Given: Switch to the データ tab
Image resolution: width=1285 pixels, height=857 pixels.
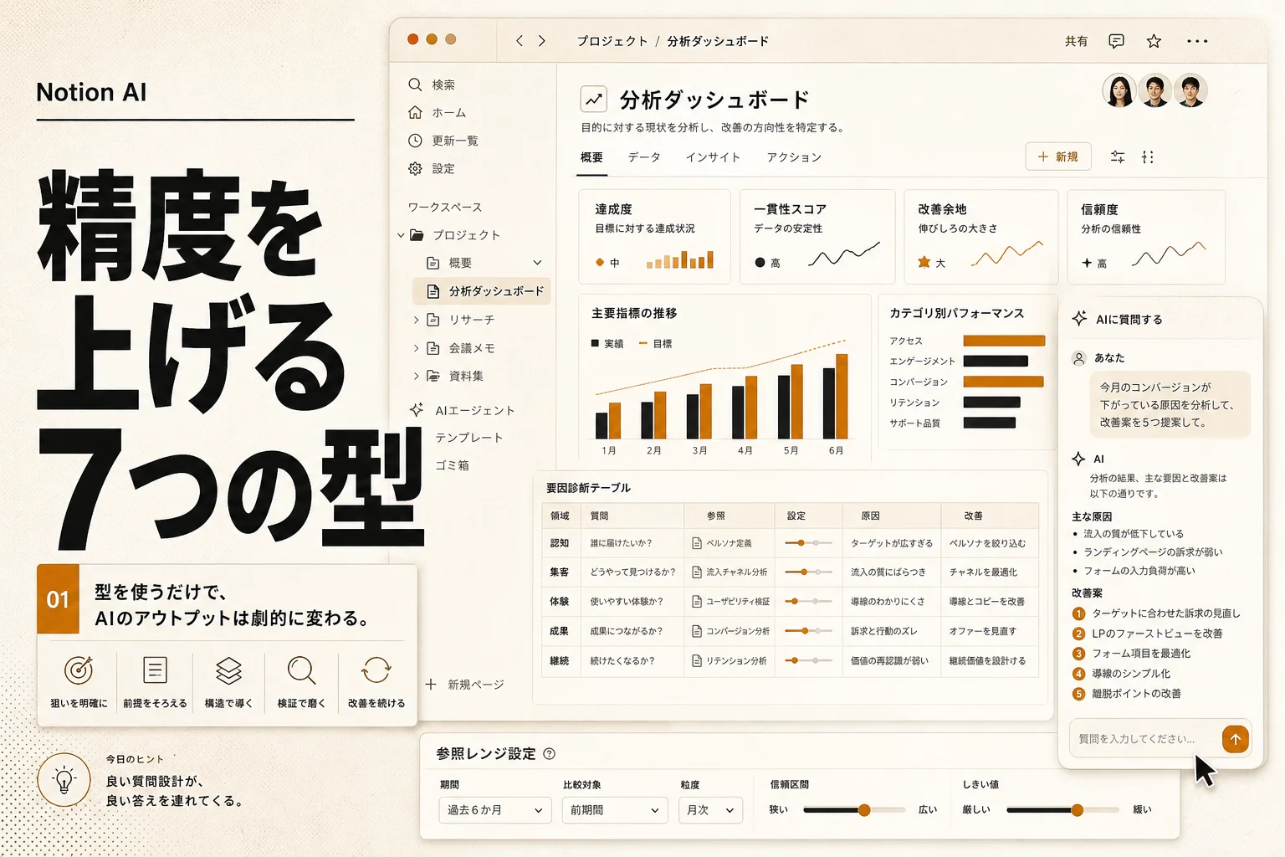Looking at the screenshot, I should (x=644, y=157).
